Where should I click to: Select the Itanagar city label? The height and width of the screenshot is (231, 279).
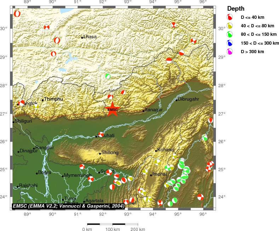pos(154,110)
